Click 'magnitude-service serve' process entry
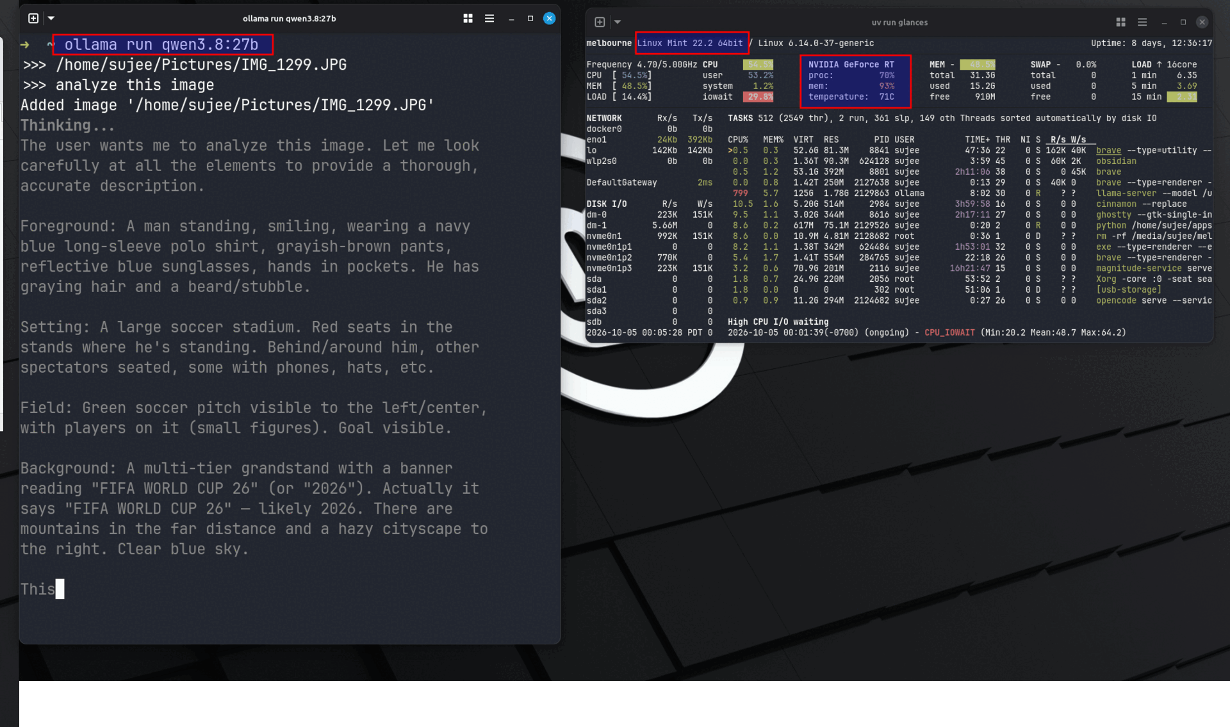The height and width of the screenshot is (727, 1230). [1154, 268]
